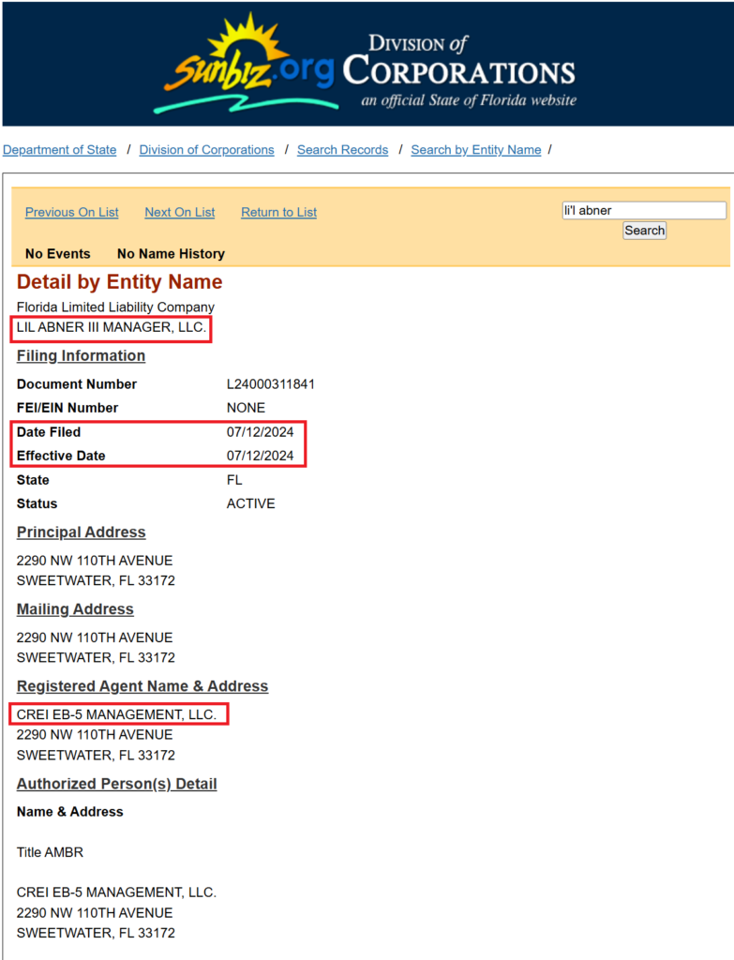Viewport: 734px width, 960px height.
Task: Open Search by Entity Name link
Action: (475, 150)
